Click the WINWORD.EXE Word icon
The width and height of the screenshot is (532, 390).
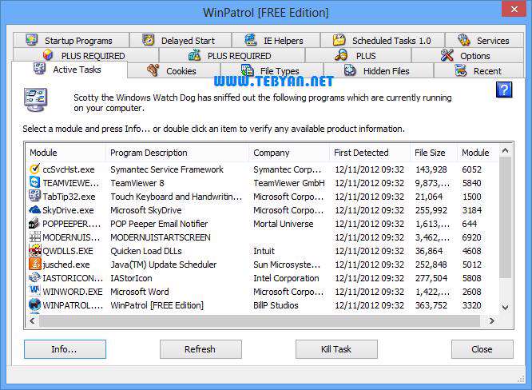pos(34,291)
